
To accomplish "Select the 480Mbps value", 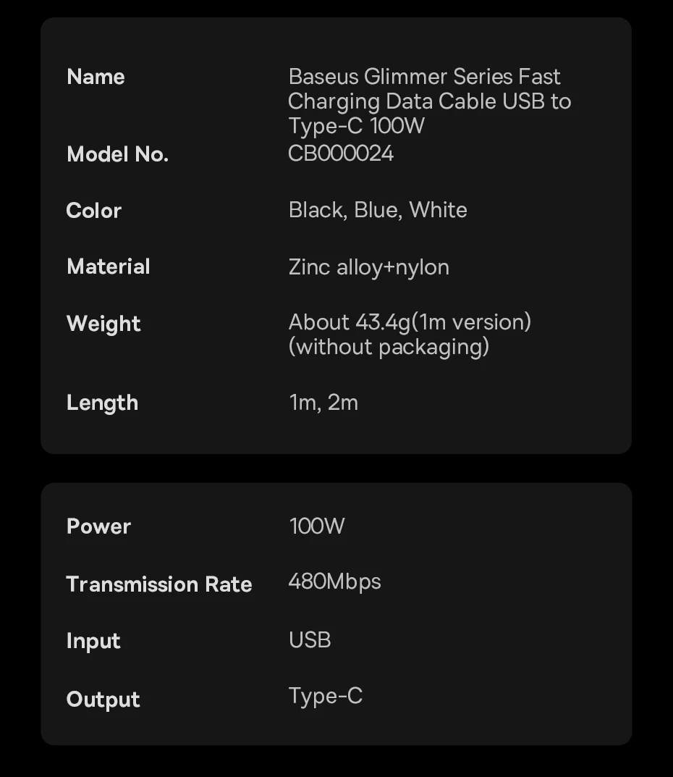I will coord(334,582).
